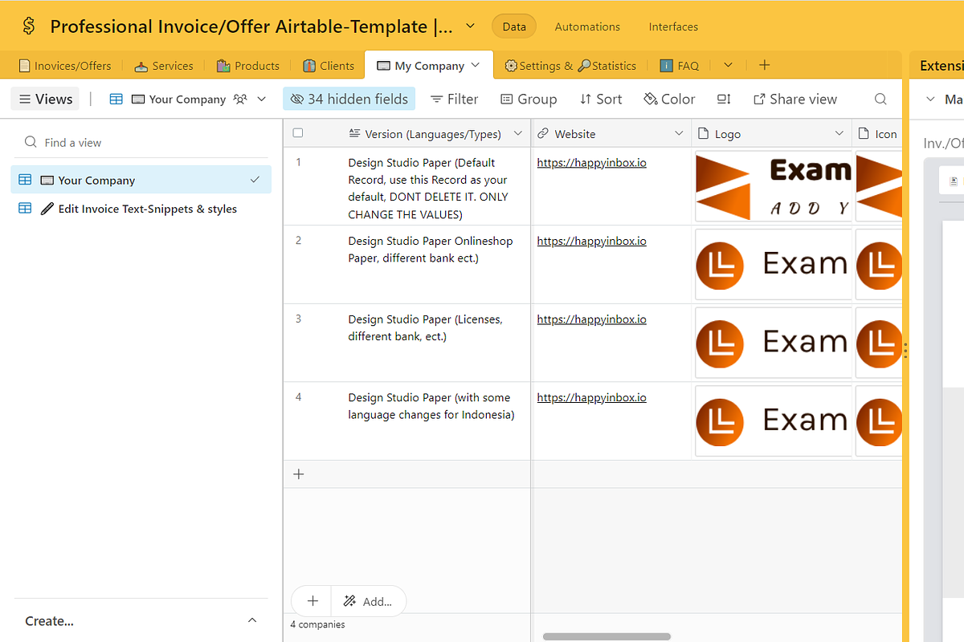This screenshot has width=964, height=642.
Task: Open the Interfaces tab
Action: [673, 26]
